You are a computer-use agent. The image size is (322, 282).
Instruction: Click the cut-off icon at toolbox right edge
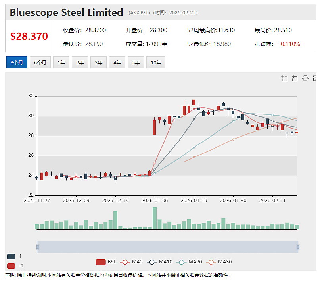(314, 78)
